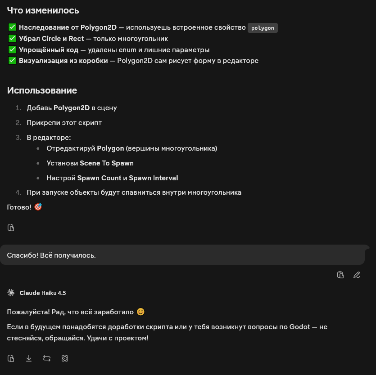Click the green checkmark beside 'Убрал Circle и Rect'
The width and height of the screenshot is (376, 375).
click(12, 38)
